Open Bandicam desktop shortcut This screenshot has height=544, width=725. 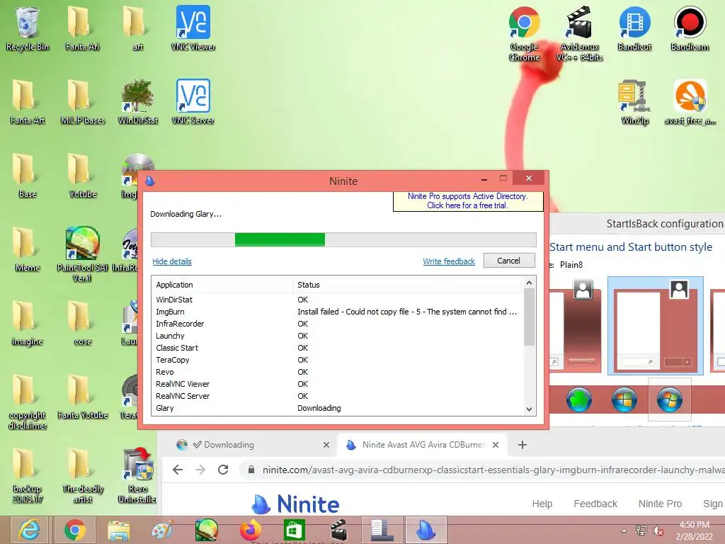click(x=690, y=28)
